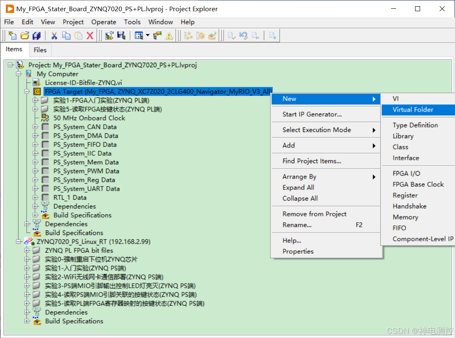
Task: Select License-ID-Bitfile-ZYNQ.vi tree item
Action: [x=83, y=83]
